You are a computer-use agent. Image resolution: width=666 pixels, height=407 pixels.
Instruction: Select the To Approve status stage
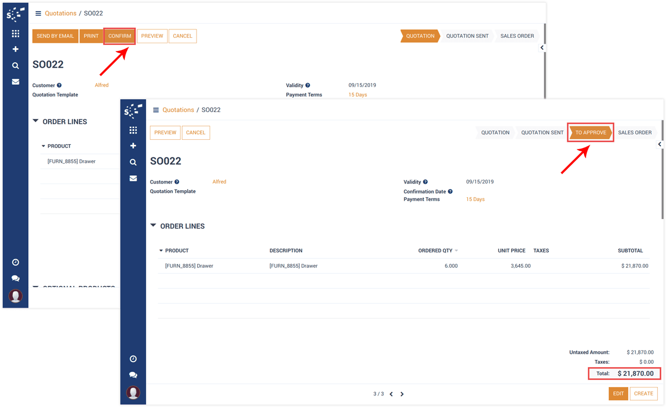pos(591,133)
